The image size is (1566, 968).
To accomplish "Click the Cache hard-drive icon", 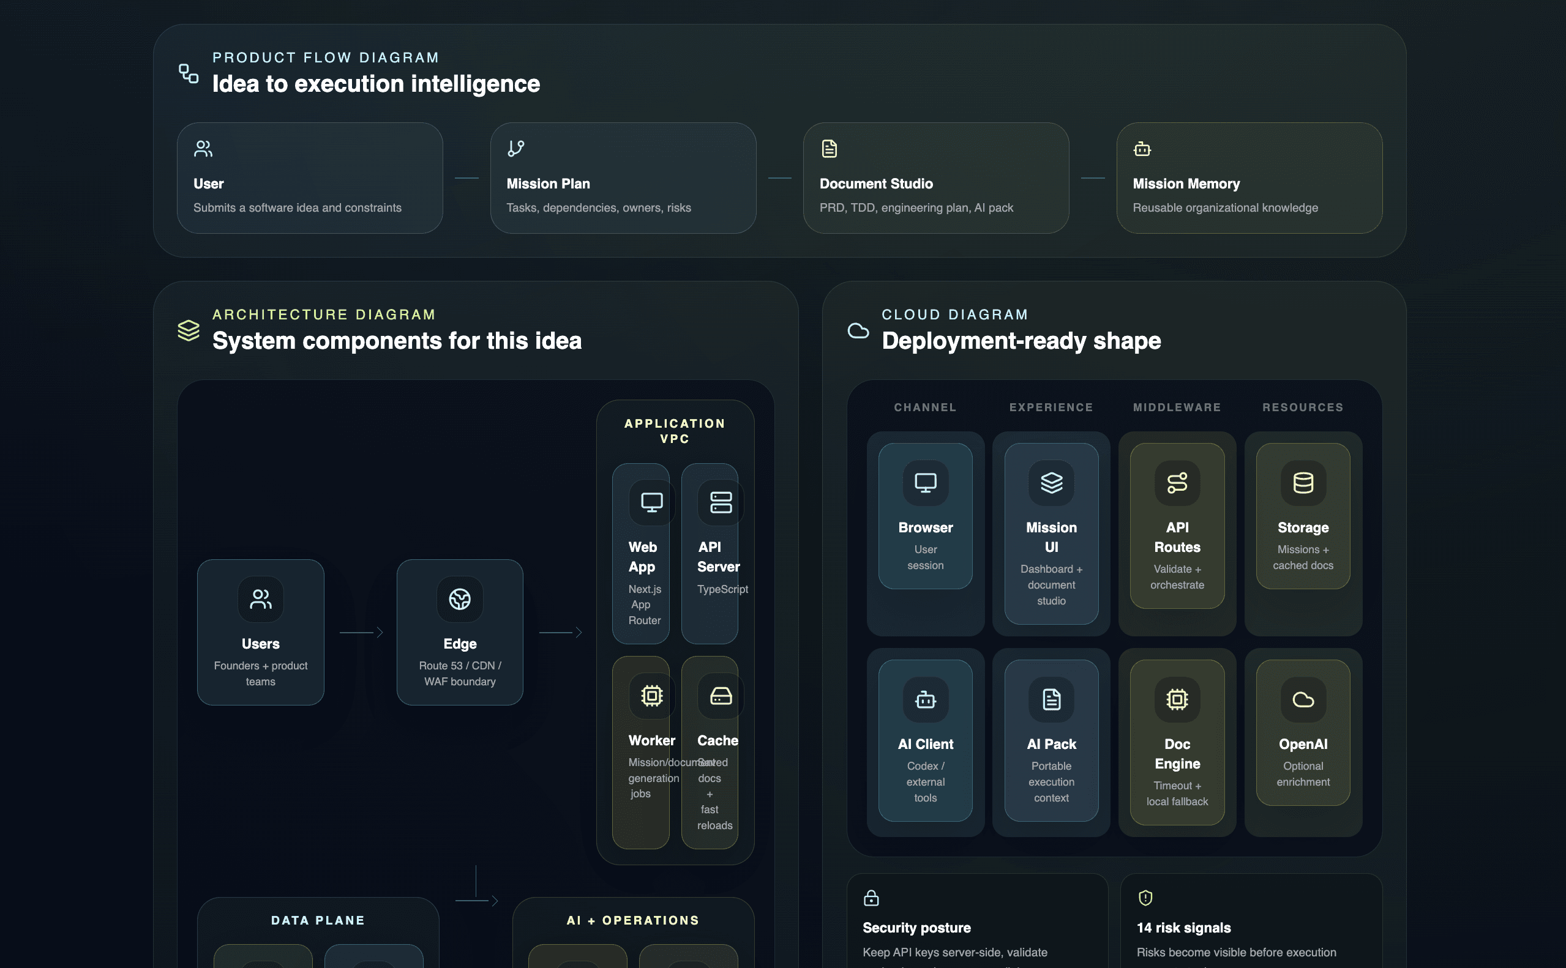I will coord(721,696).
